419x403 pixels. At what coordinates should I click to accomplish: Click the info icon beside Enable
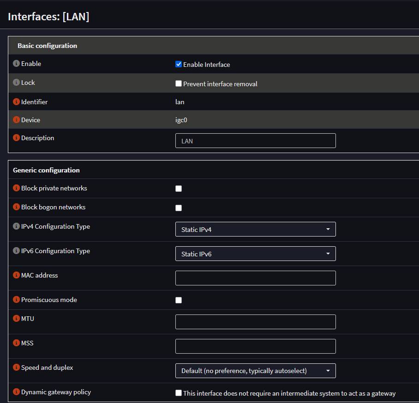tap(16, 64)
